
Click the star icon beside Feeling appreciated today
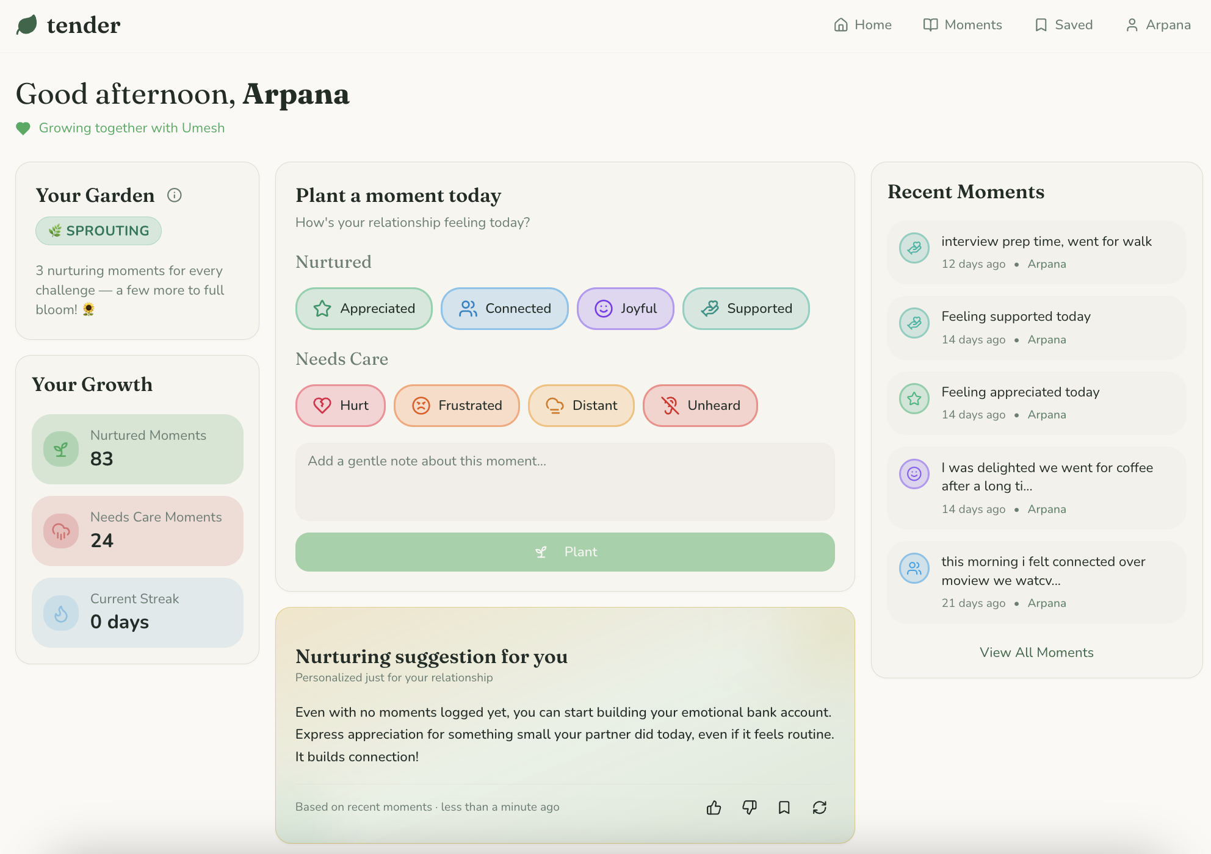pyautogui.click(x=914, y=398)
